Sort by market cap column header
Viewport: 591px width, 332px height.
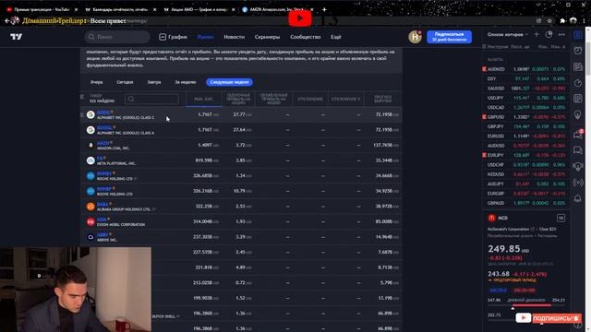(203, 99)
